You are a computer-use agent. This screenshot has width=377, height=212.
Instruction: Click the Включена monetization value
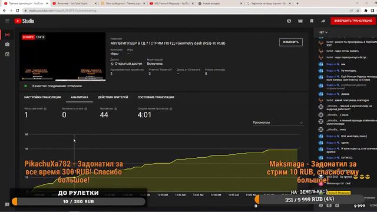point(154,64)
